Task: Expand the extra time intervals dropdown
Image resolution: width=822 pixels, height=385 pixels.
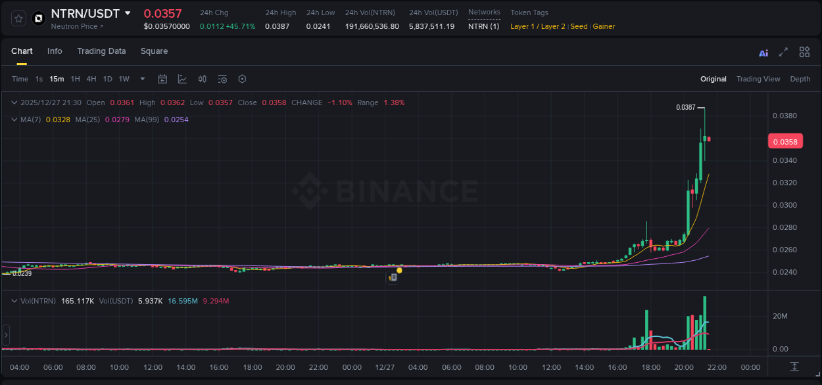Action: point(141,79)
